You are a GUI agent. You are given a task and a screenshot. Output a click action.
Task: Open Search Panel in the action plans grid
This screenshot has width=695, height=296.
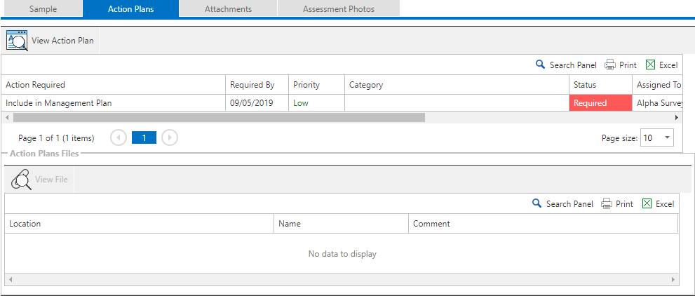[x=566, y=65]
